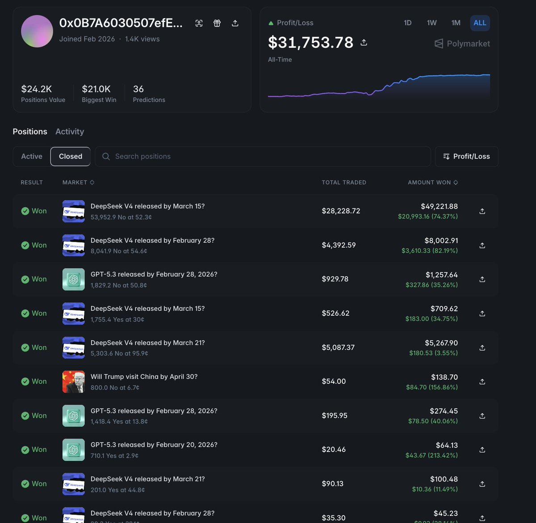Viewport: 536px width, 523px height.
Task: Share the $274.45 won position
Action: pyautogui.click(x=482, y=416)
